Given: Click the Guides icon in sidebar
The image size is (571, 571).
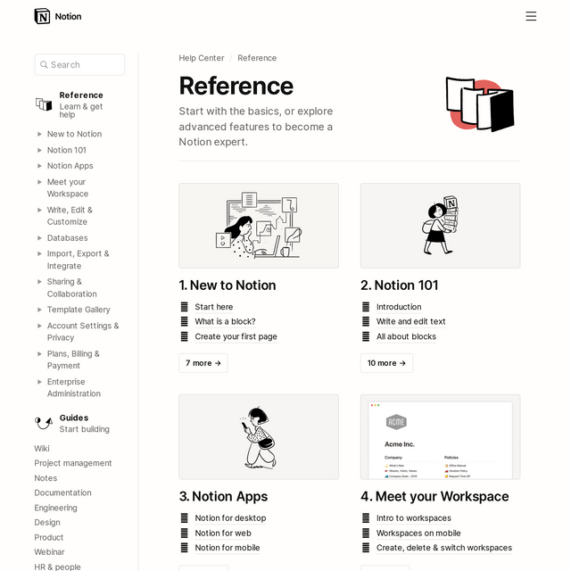Looking at the screenshot, I should tap(44, 423).
